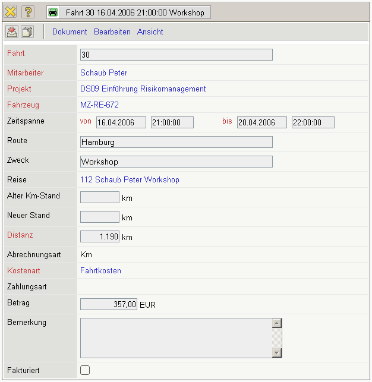This screenshot has width=372, height=382.
Task: Click inside the Bemerkung text area
Action: [176, 338]
